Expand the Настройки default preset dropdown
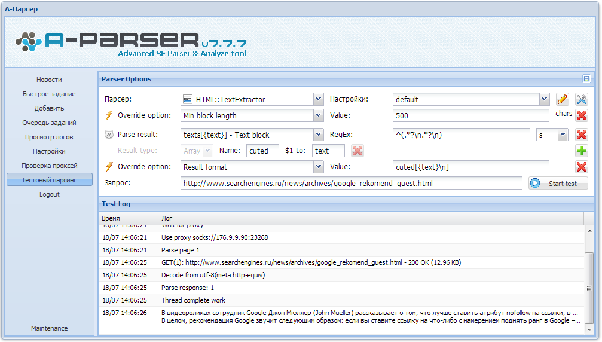The height and width of the screenshot is (342, 602). [544, 99]
